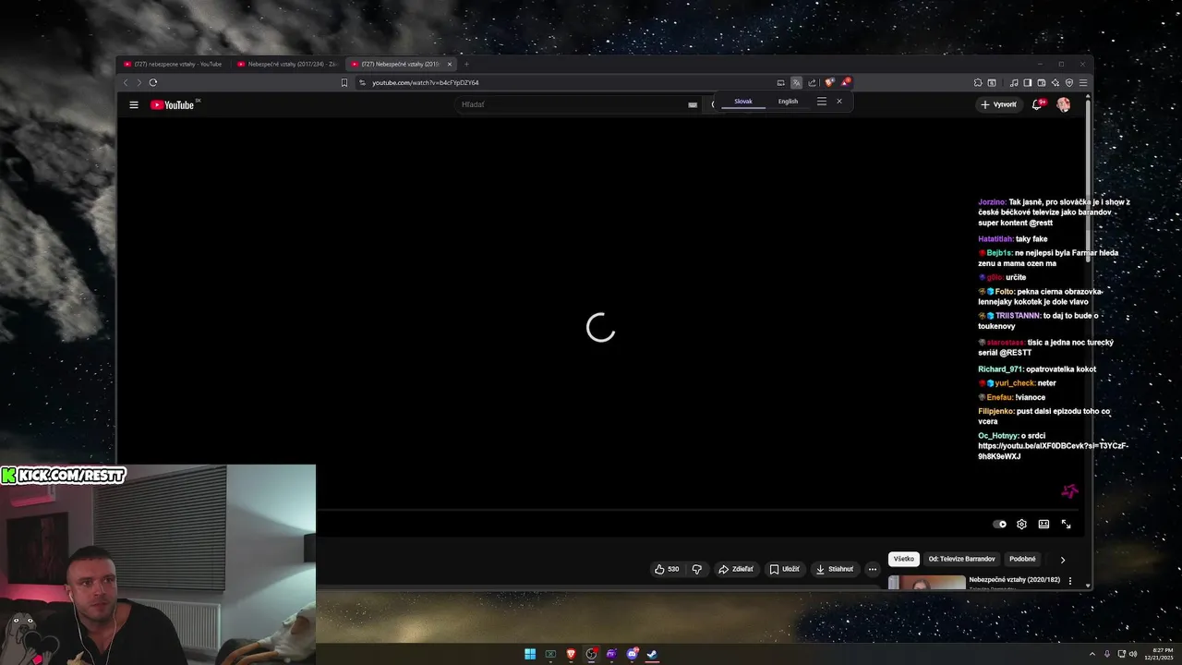Viewport: 1182px width, 665px height.
Task: Bookmark this page in the address bar
Action: click(344, 82)
